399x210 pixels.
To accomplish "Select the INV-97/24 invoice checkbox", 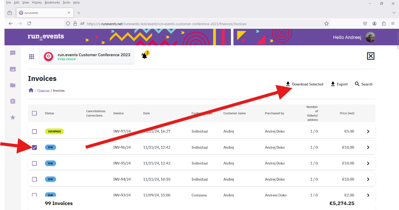I will tap(34, 131).
